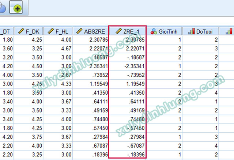Click the ABSZRE cell showing 2.30785

pos(90,40)
